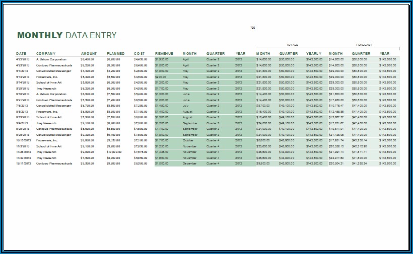Select the 4/23/2013 date cell
The height and width of the screenshot is (254, 413).
coord(23,59)
